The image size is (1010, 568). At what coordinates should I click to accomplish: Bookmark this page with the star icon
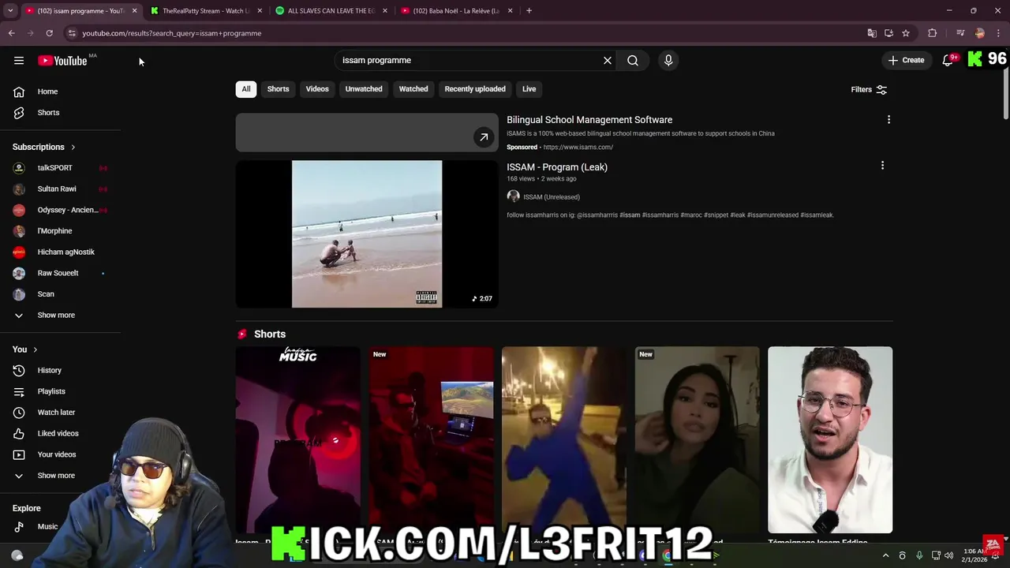906,33
